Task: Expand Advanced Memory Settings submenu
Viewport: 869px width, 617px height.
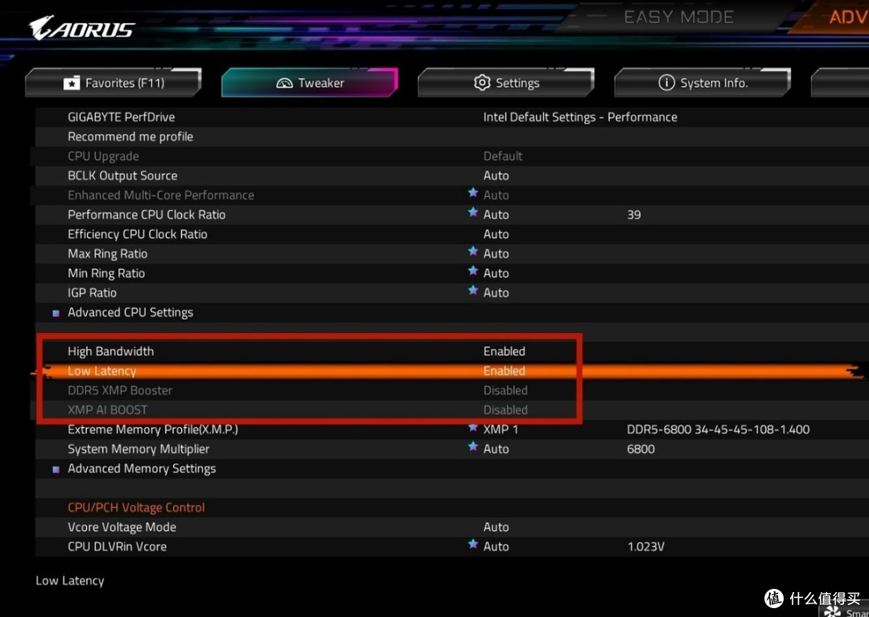Action: (142, 468)
